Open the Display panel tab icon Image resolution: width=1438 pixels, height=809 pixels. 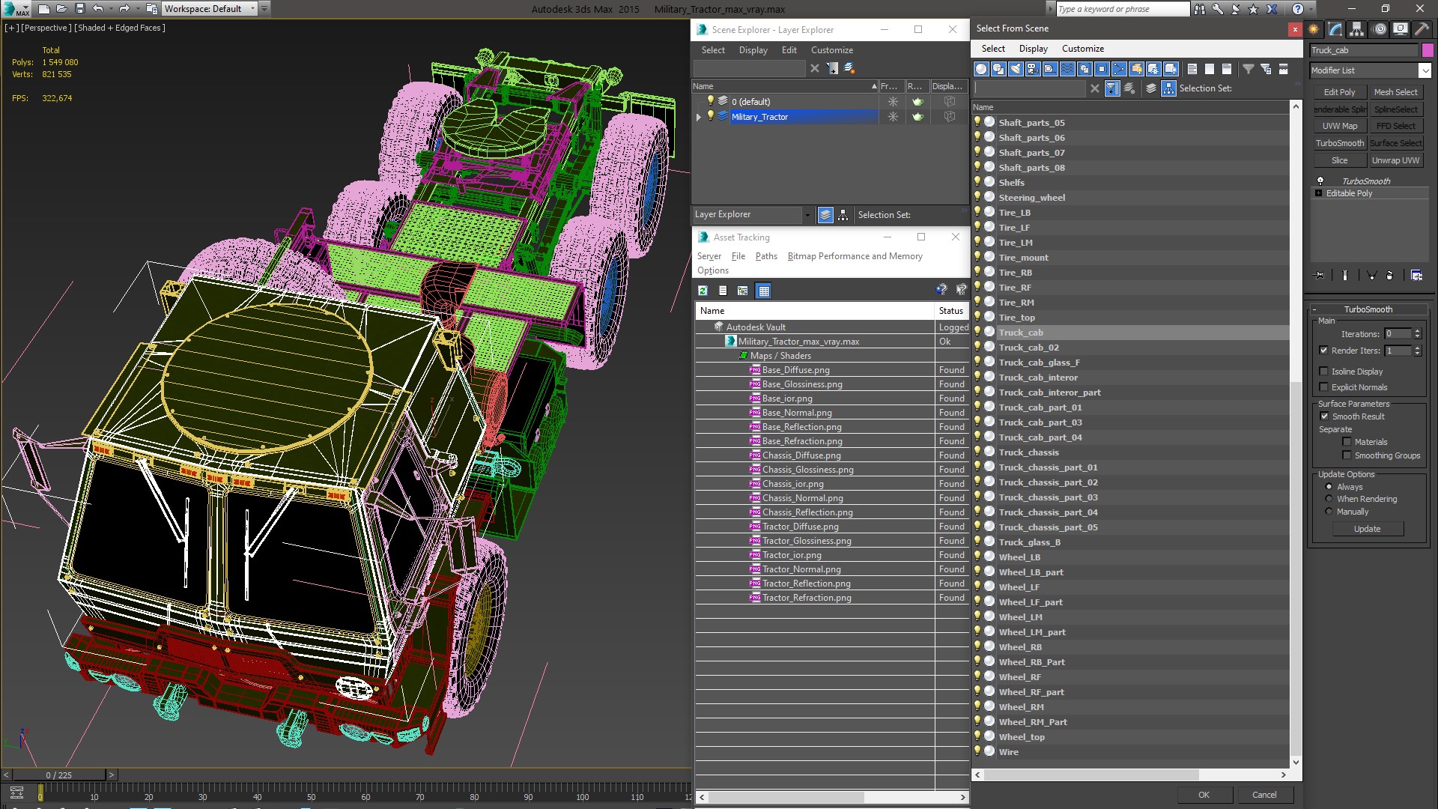click(1400, 29)
